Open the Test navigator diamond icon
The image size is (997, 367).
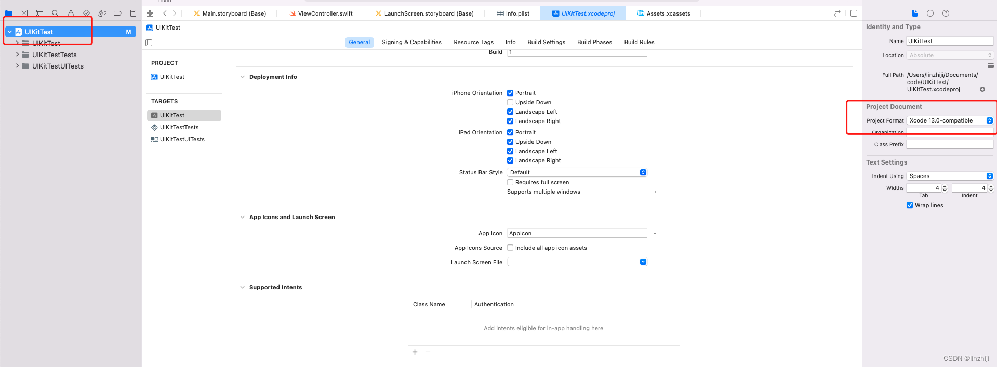point(86,13)
